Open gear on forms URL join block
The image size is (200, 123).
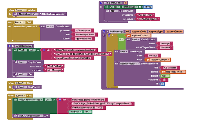click(x=59, y=100)
